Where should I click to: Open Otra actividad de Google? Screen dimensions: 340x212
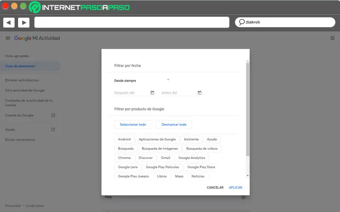25,90
